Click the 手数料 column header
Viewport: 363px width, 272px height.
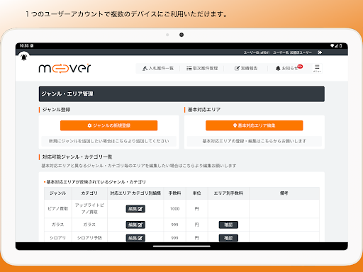point(175,193)
